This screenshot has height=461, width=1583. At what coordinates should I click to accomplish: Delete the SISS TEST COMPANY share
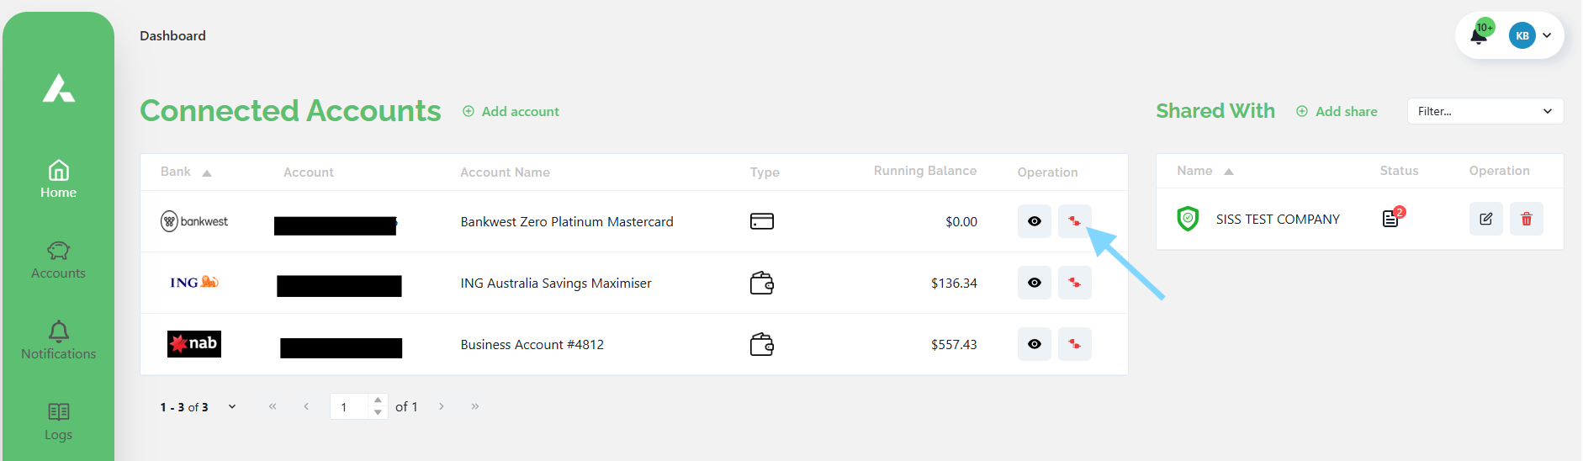pos(1526,219)
